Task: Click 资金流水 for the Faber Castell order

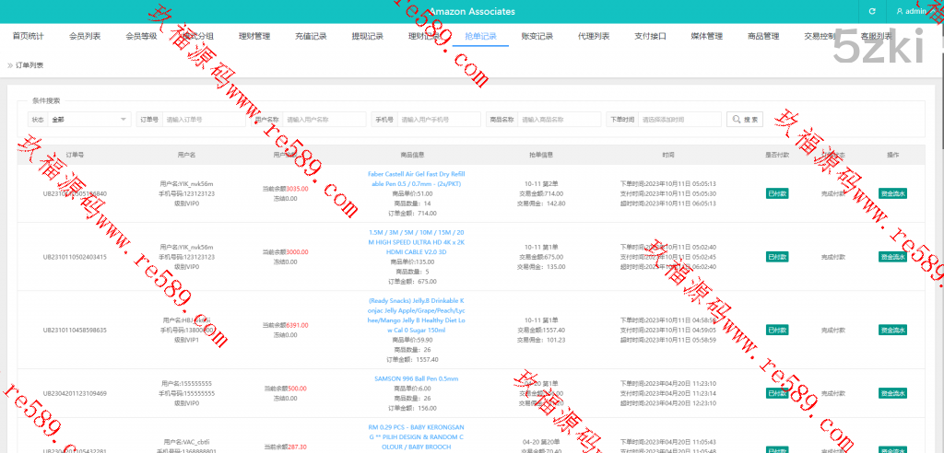Action: (x=892, y=193)
